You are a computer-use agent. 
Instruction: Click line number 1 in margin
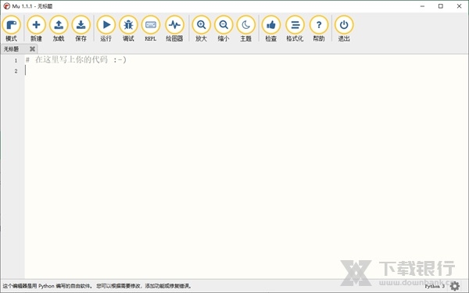pyautogui.click(x=16, y=60)
